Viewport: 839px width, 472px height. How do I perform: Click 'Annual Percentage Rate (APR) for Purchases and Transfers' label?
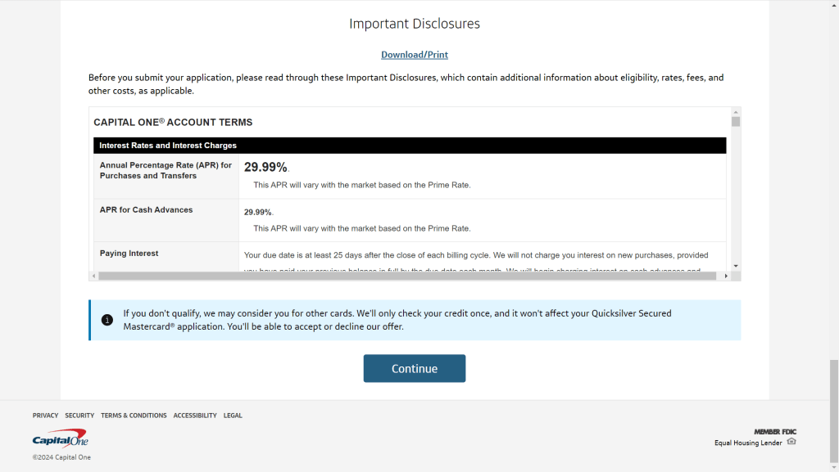pyautogui.click(x=166, y=170)
